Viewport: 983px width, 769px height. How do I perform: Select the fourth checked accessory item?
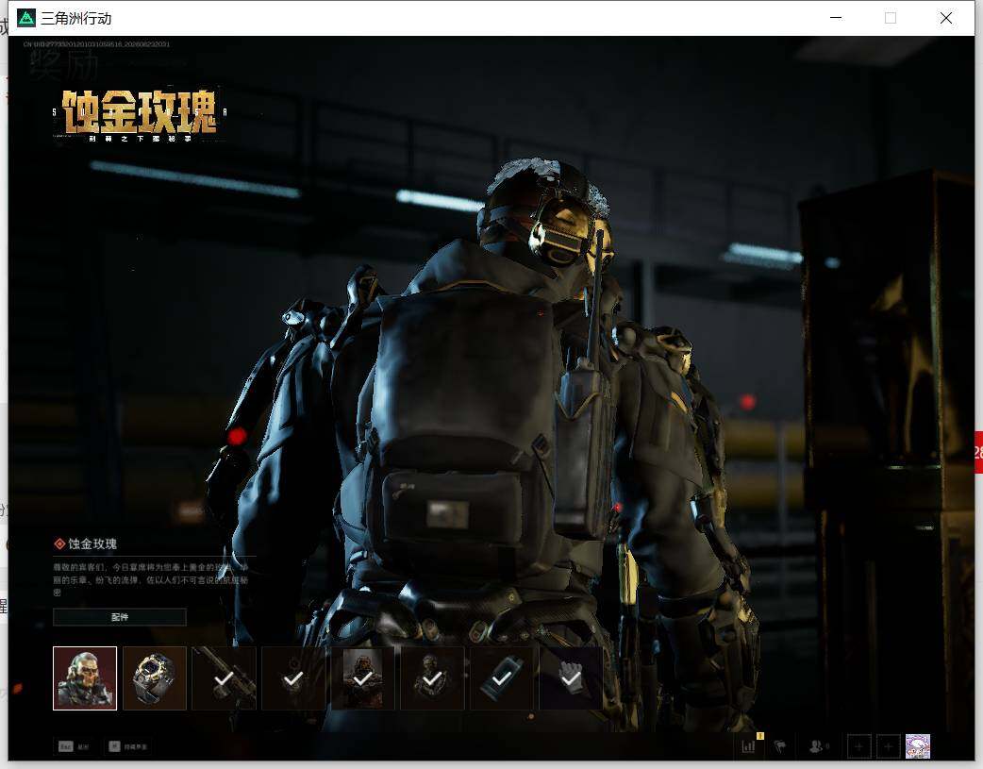click(x=293, y=678)
